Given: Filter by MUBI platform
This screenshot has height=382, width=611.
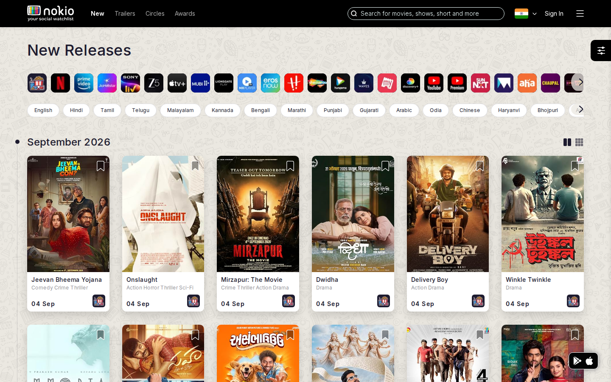Looking at the screenshot, I should 200,83.
